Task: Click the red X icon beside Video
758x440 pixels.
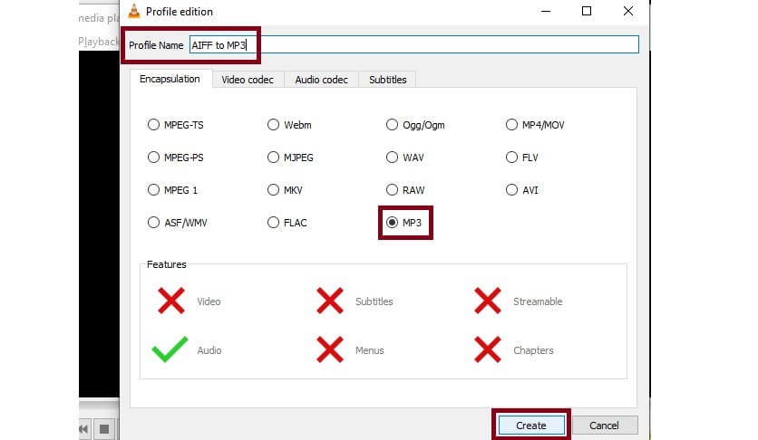Action: tap(170, 301)
